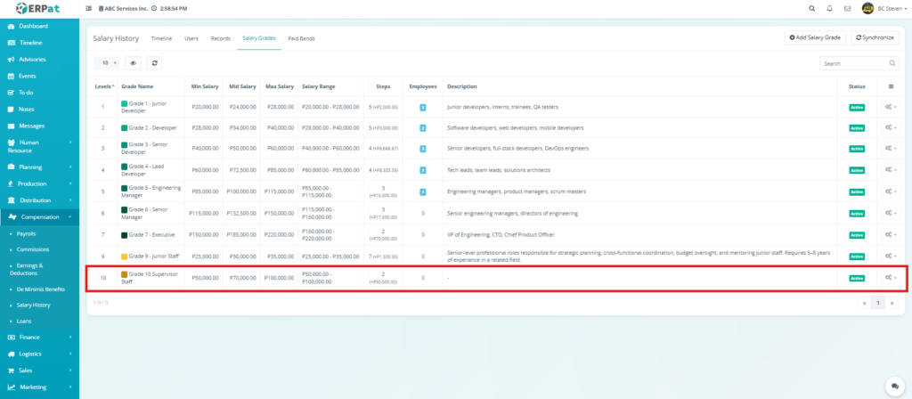Expand the Human Resource sidebar menu

[39, 146]
